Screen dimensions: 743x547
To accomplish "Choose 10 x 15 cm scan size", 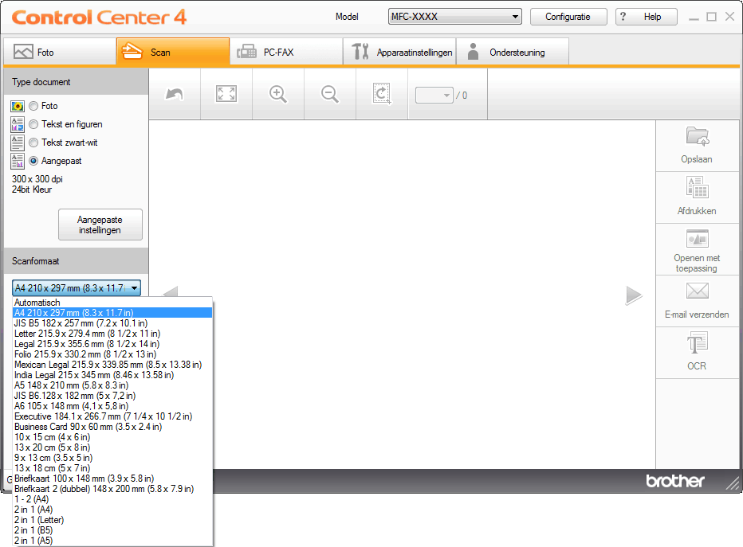I will pos(112,438).
